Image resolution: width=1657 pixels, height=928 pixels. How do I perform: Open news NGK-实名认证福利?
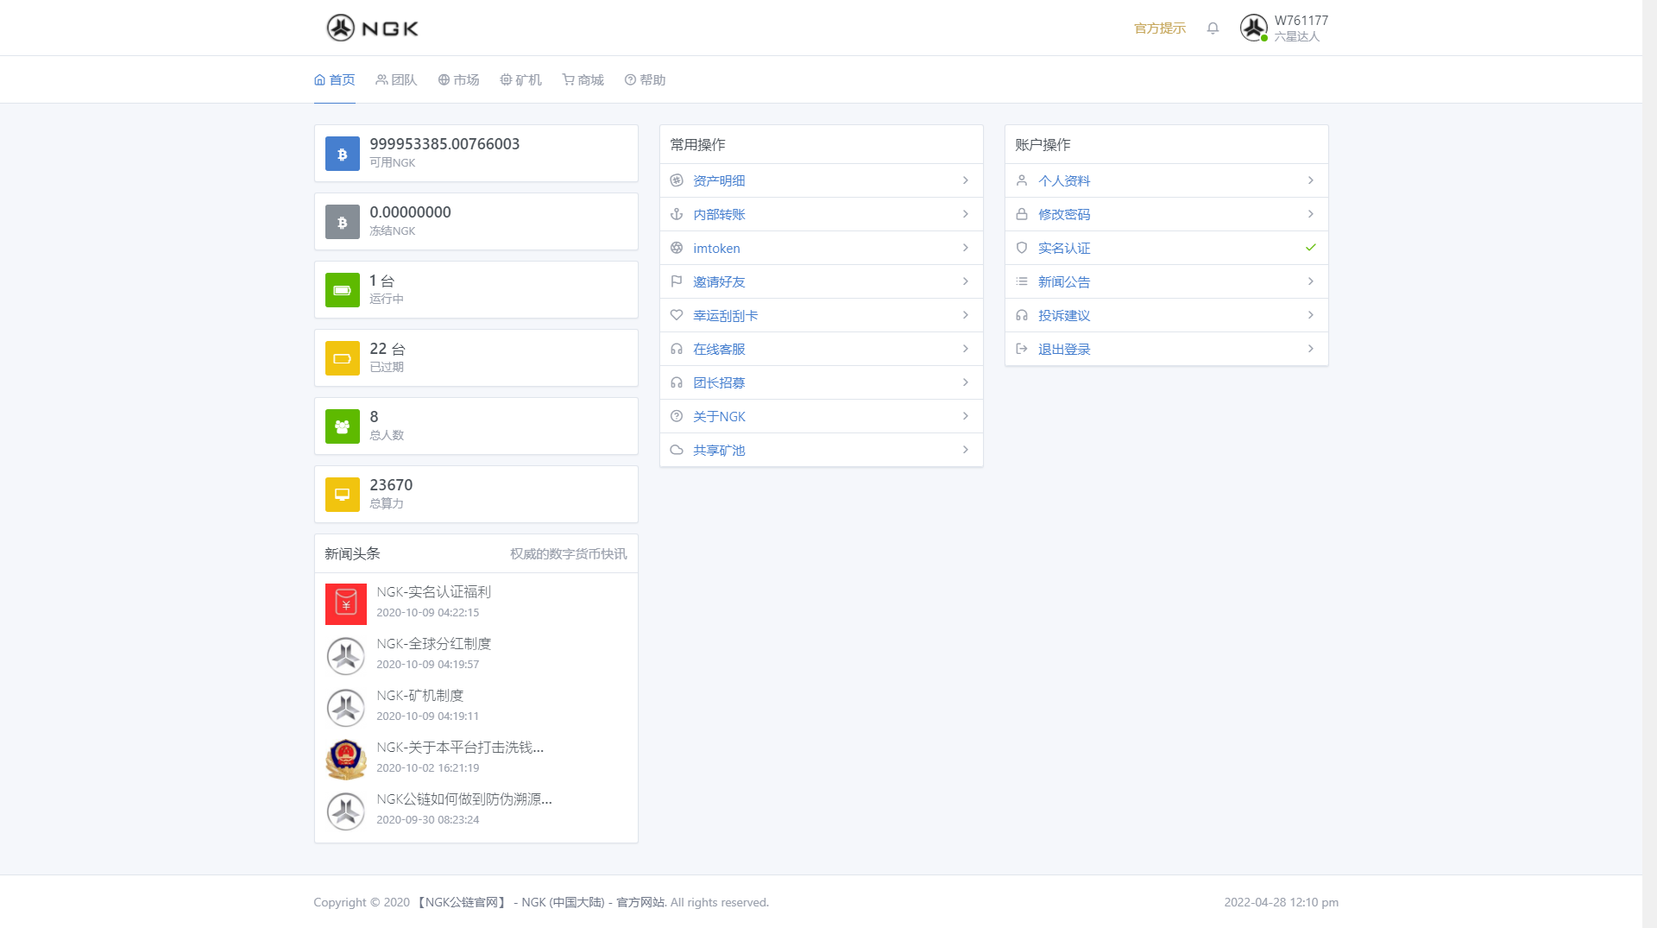point(434,591)
